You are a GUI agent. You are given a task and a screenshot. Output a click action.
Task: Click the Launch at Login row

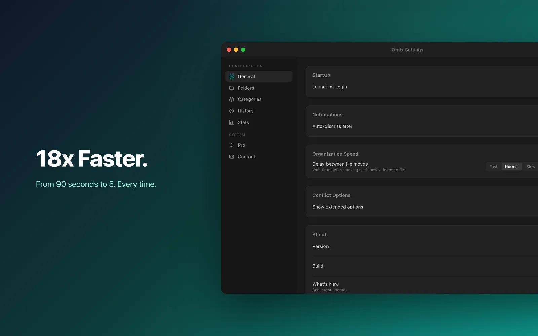422,87
